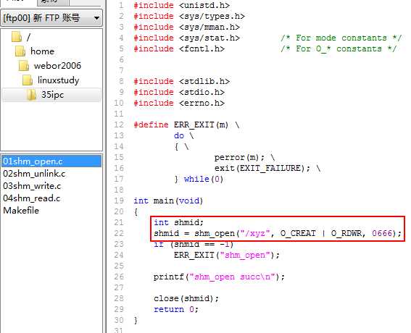Click the 'For O_* constants' comment
Viewport: 411px width, 333px height.
(339, 49)
